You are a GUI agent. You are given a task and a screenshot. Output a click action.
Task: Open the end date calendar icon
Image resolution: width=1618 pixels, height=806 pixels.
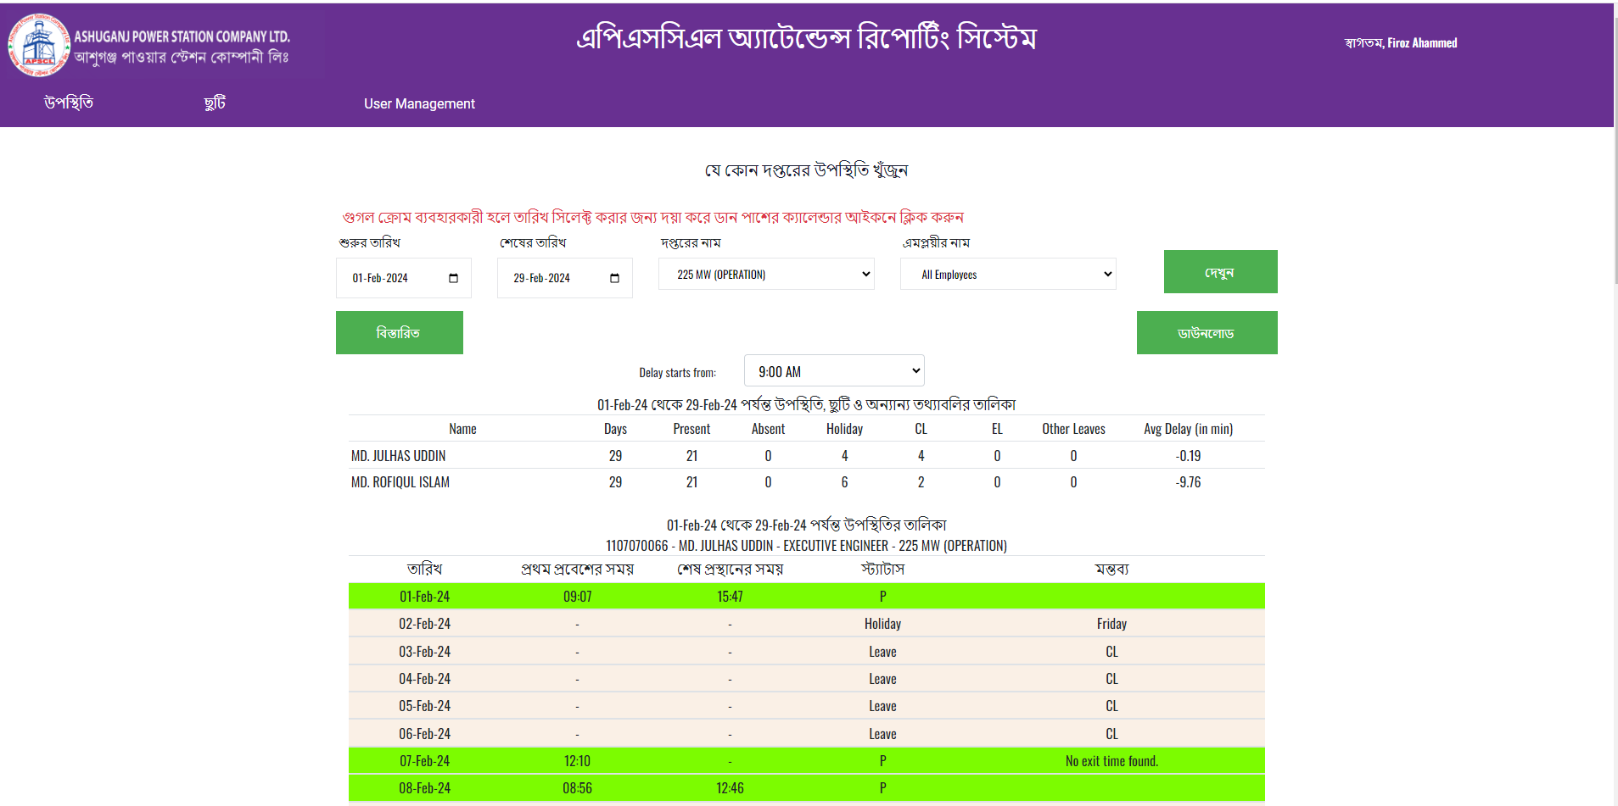pyautogui.click(x=614, y=278)
